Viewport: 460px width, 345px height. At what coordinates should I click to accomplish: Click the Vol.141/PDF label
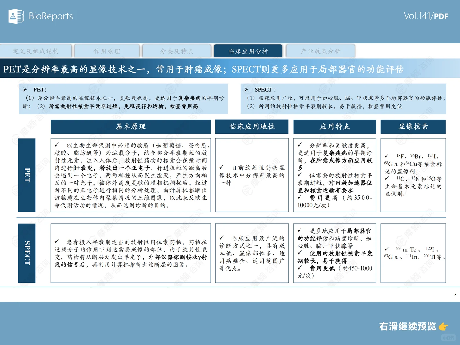point(426,15)
